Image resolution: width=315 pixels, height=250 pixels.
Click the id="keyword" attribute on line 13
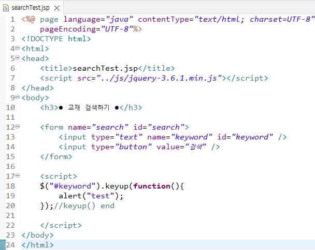tap(245, 137)
